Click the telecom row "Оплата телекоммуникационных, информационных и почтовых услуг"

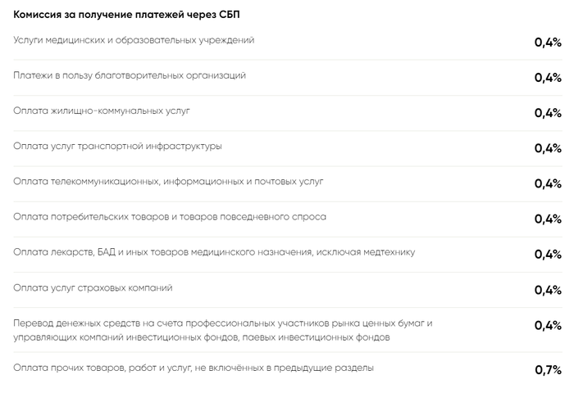169,181
